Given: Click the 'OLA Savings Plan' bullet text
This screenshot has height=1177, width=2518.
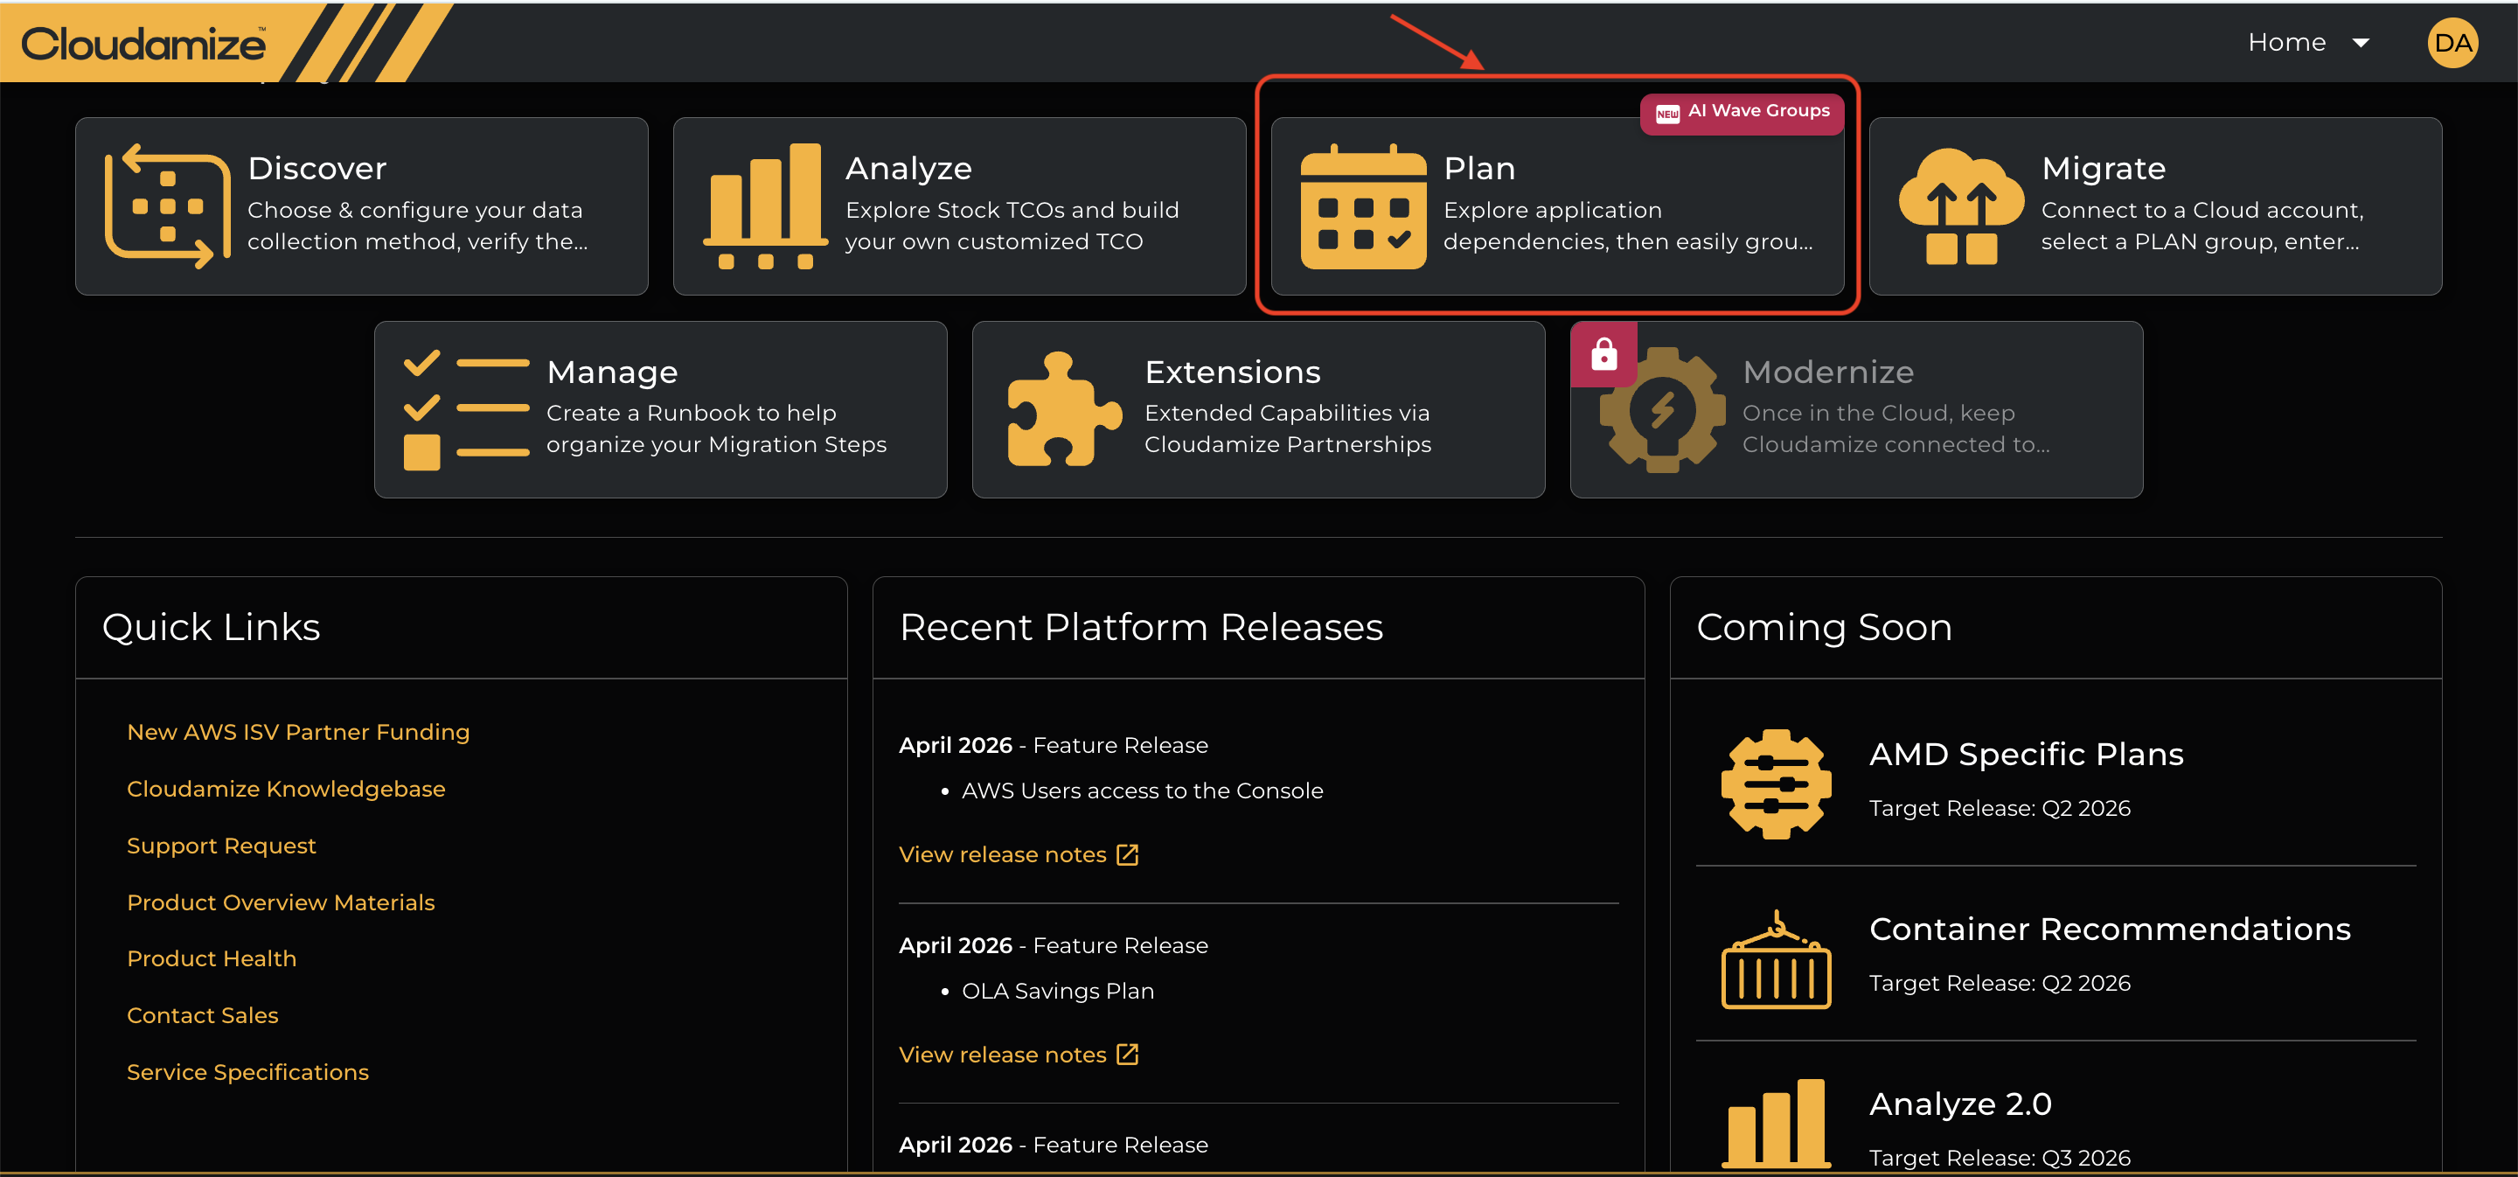Looking at the screenshot, I should [1058, 992].
